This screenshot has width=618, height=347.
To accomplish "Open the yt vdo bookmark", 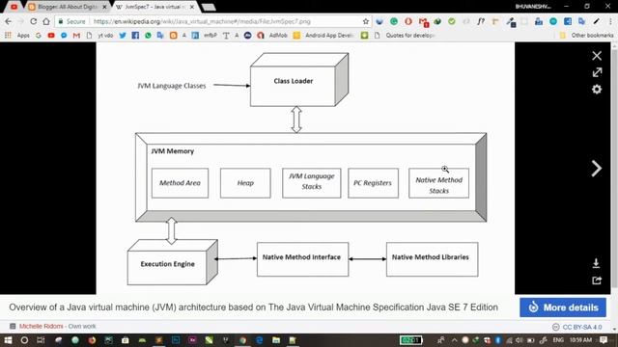I will 99,36.
